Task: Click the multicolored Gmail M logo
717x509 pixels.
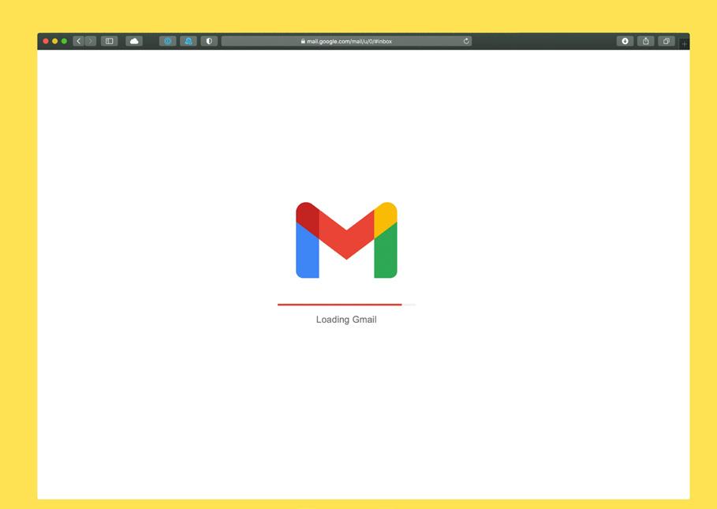Action: 346,240
